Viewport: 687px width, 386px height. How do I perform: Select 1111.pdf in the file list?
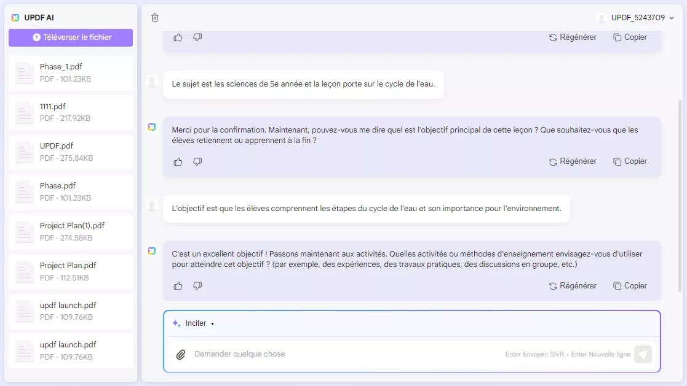[70, 112]
